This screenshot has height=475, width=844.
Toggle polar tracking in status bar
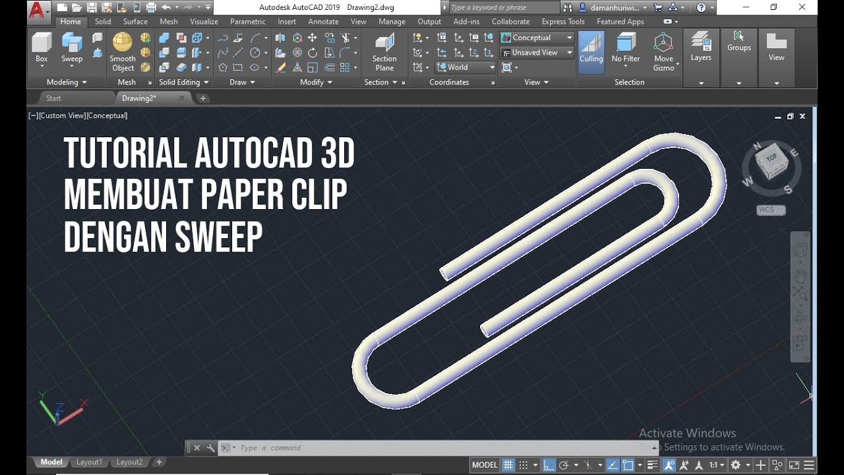coord(564,465)
